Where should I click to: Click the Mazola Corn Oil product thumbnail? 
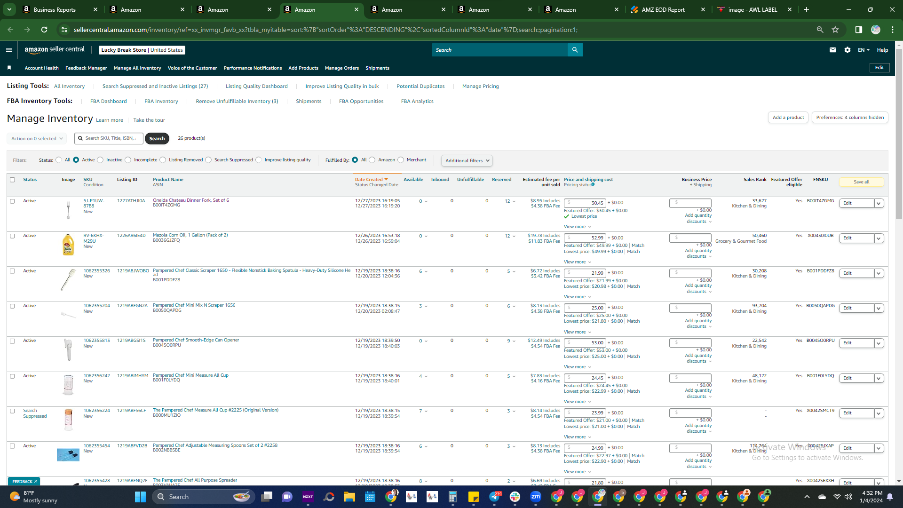click(68, 245)
